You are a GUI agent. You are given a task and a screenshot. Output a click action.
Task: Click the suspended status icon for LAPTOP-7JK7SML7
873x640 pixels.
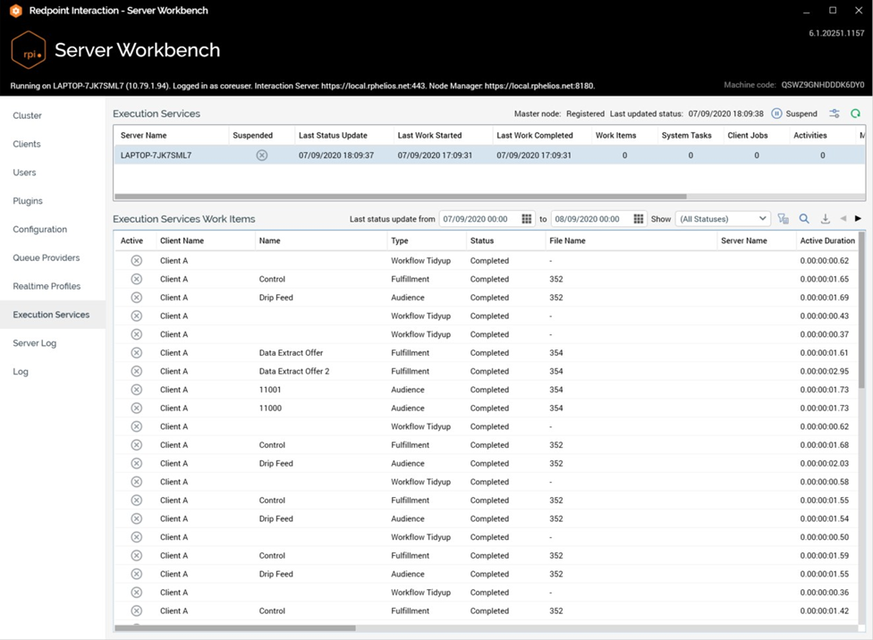261,156
